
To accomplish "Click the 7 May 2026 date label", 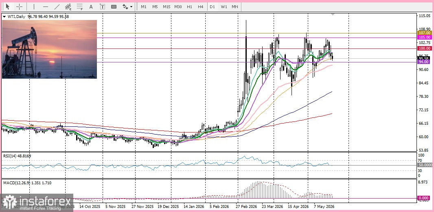I will click(324, 207).
